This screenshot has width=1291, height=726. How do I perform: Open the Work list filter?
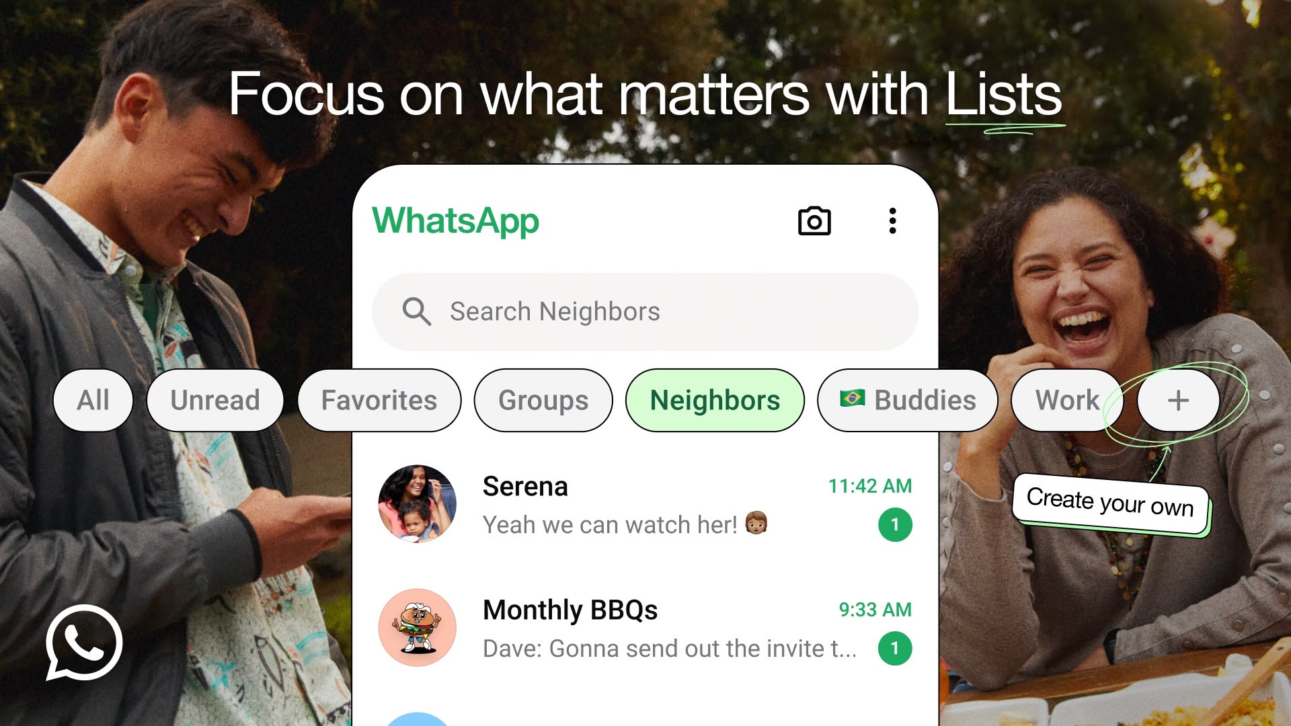point(1068,400)
